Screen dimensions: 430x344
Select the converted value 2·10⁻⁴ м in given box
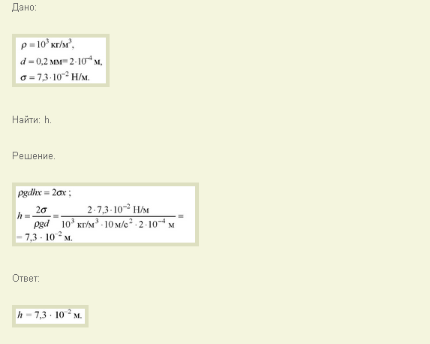86,61
